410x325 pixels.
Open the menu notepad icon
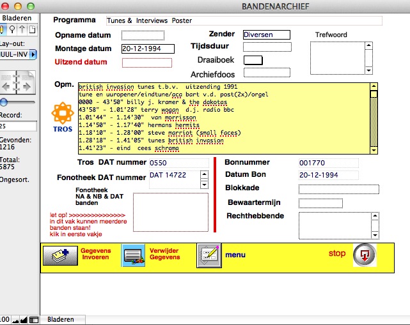coord(209,255)
